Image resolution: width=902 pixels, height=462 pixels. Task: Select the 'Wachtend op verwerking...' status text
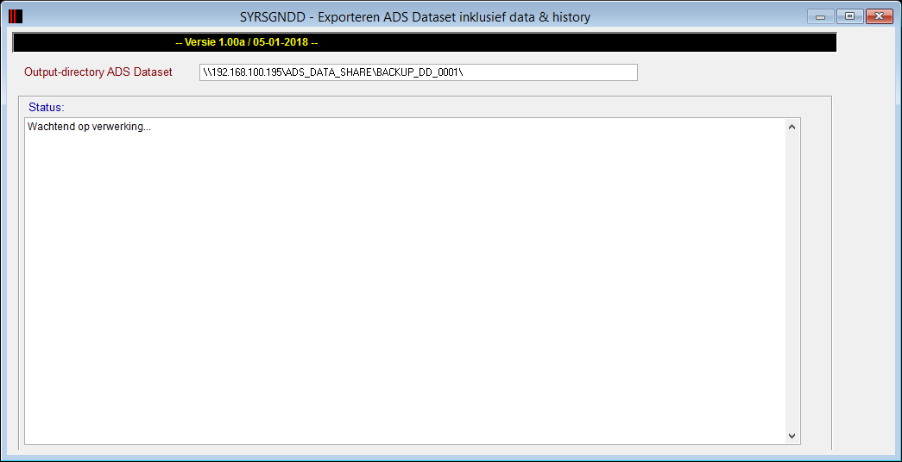(x=89, y=127)
